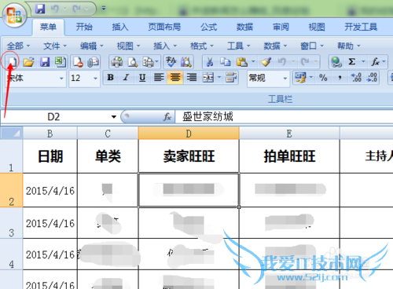Toggle the highlighted center alignment
Screen dimensions: 393x289
[x=175, y=78]
